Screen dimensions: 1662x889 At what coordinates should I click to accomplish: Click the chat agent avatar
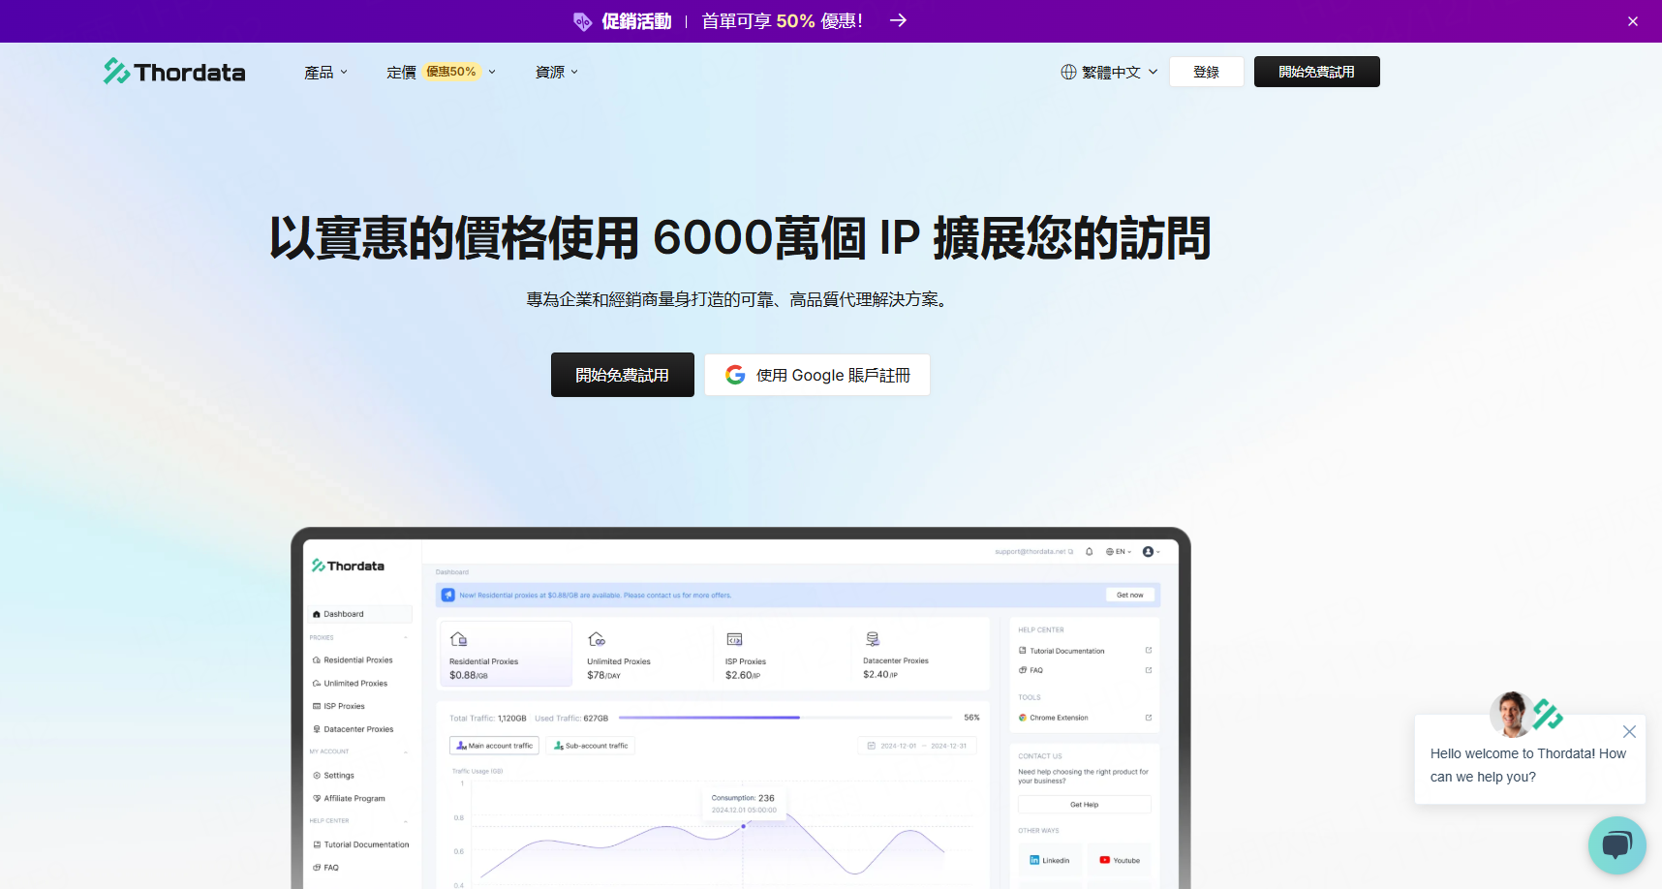pyautogui.click(x=1511, y=715)
